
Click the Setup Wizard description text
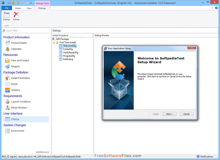pyautogui.click(x=164, y=76)
